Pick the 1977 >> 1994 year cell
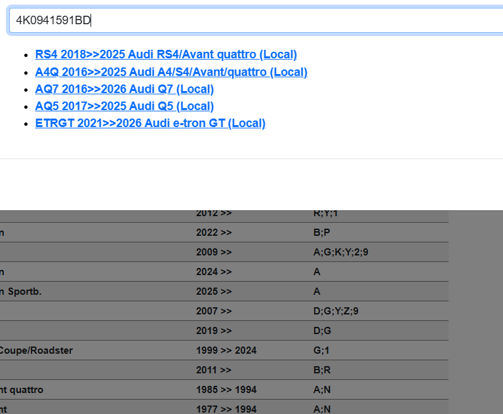Image resolution: width=503 pixels, height=414 pixels. (x=226, y=409)
